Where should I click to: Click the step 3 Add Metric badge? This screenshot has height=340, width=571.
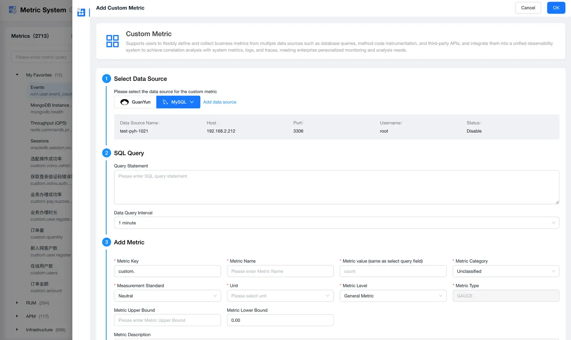click(106, 242)
